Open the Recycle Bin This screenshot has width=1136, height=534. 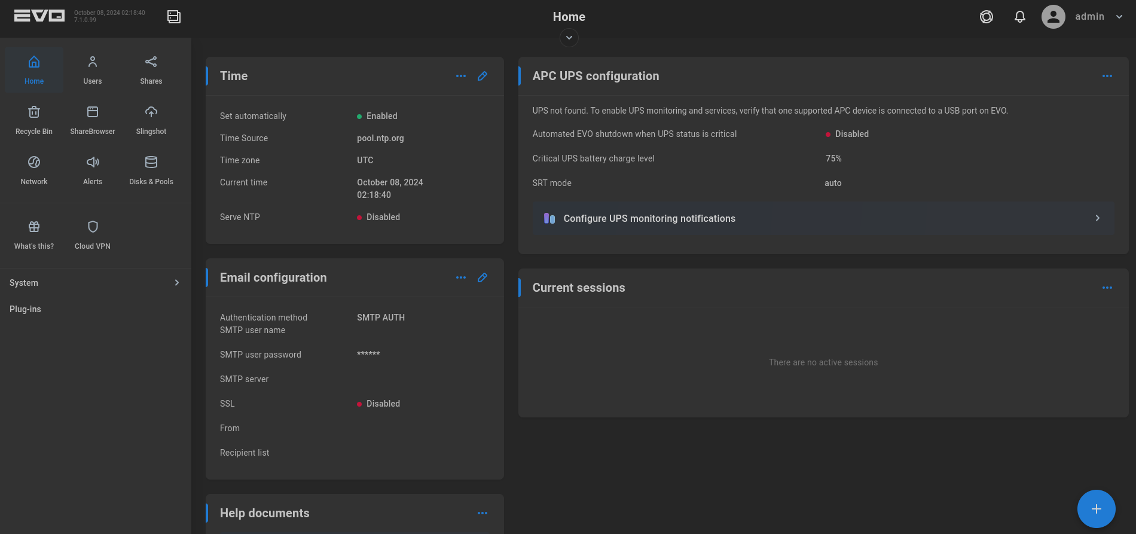point(34,120)
